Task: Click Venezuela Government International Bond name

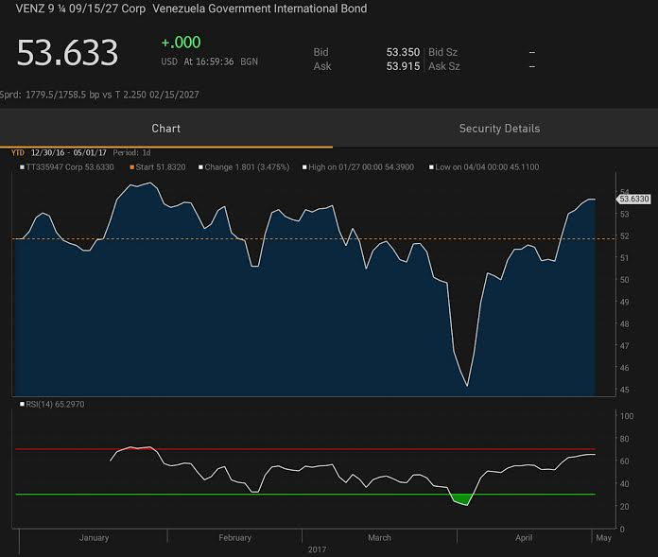Action: (260, 9)
